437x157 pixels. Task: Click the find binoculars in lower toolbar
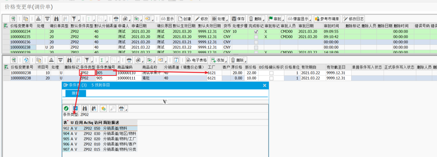69,60
